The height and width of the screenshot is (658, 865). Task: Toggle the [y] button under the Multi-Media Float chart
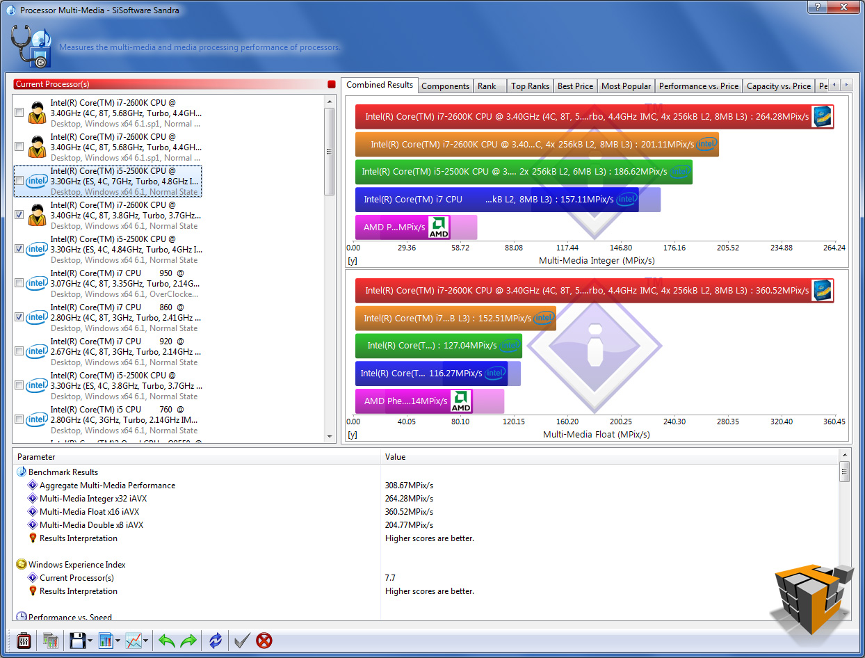352,435
